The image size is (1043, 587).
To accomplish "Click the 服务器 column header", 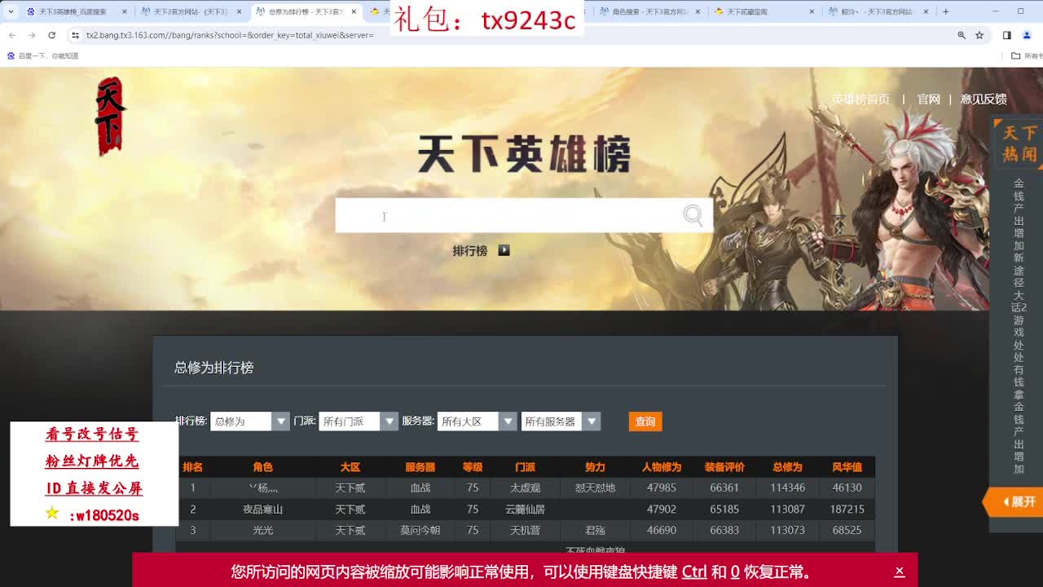I will 420,467.
